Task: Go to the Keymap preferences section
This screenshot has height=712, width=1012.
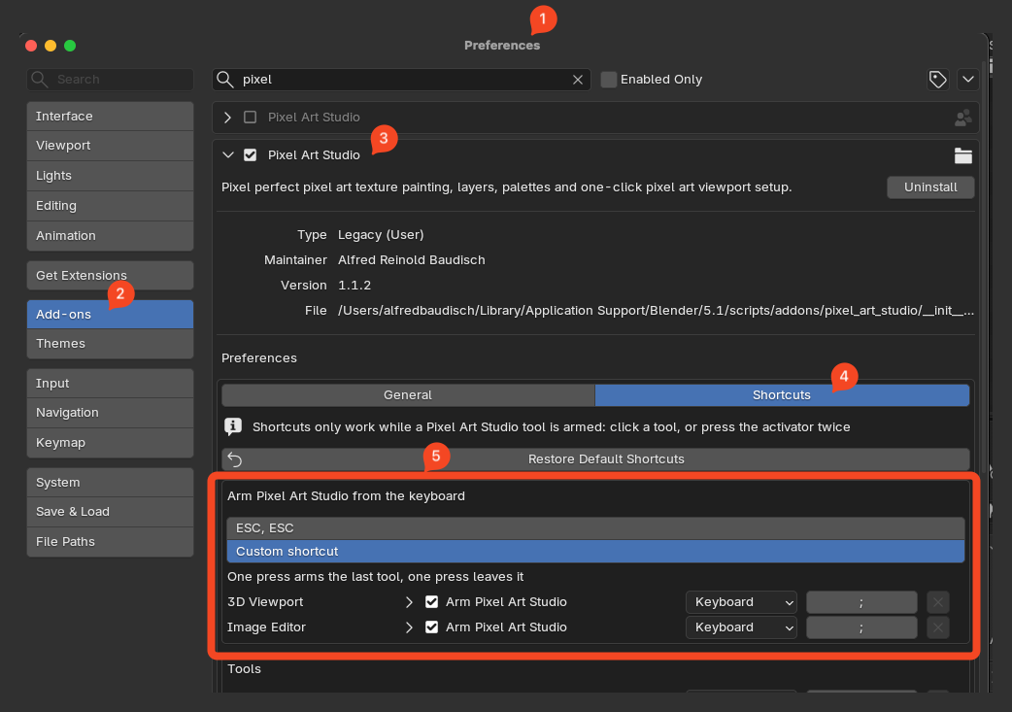Action: point(111,443)
